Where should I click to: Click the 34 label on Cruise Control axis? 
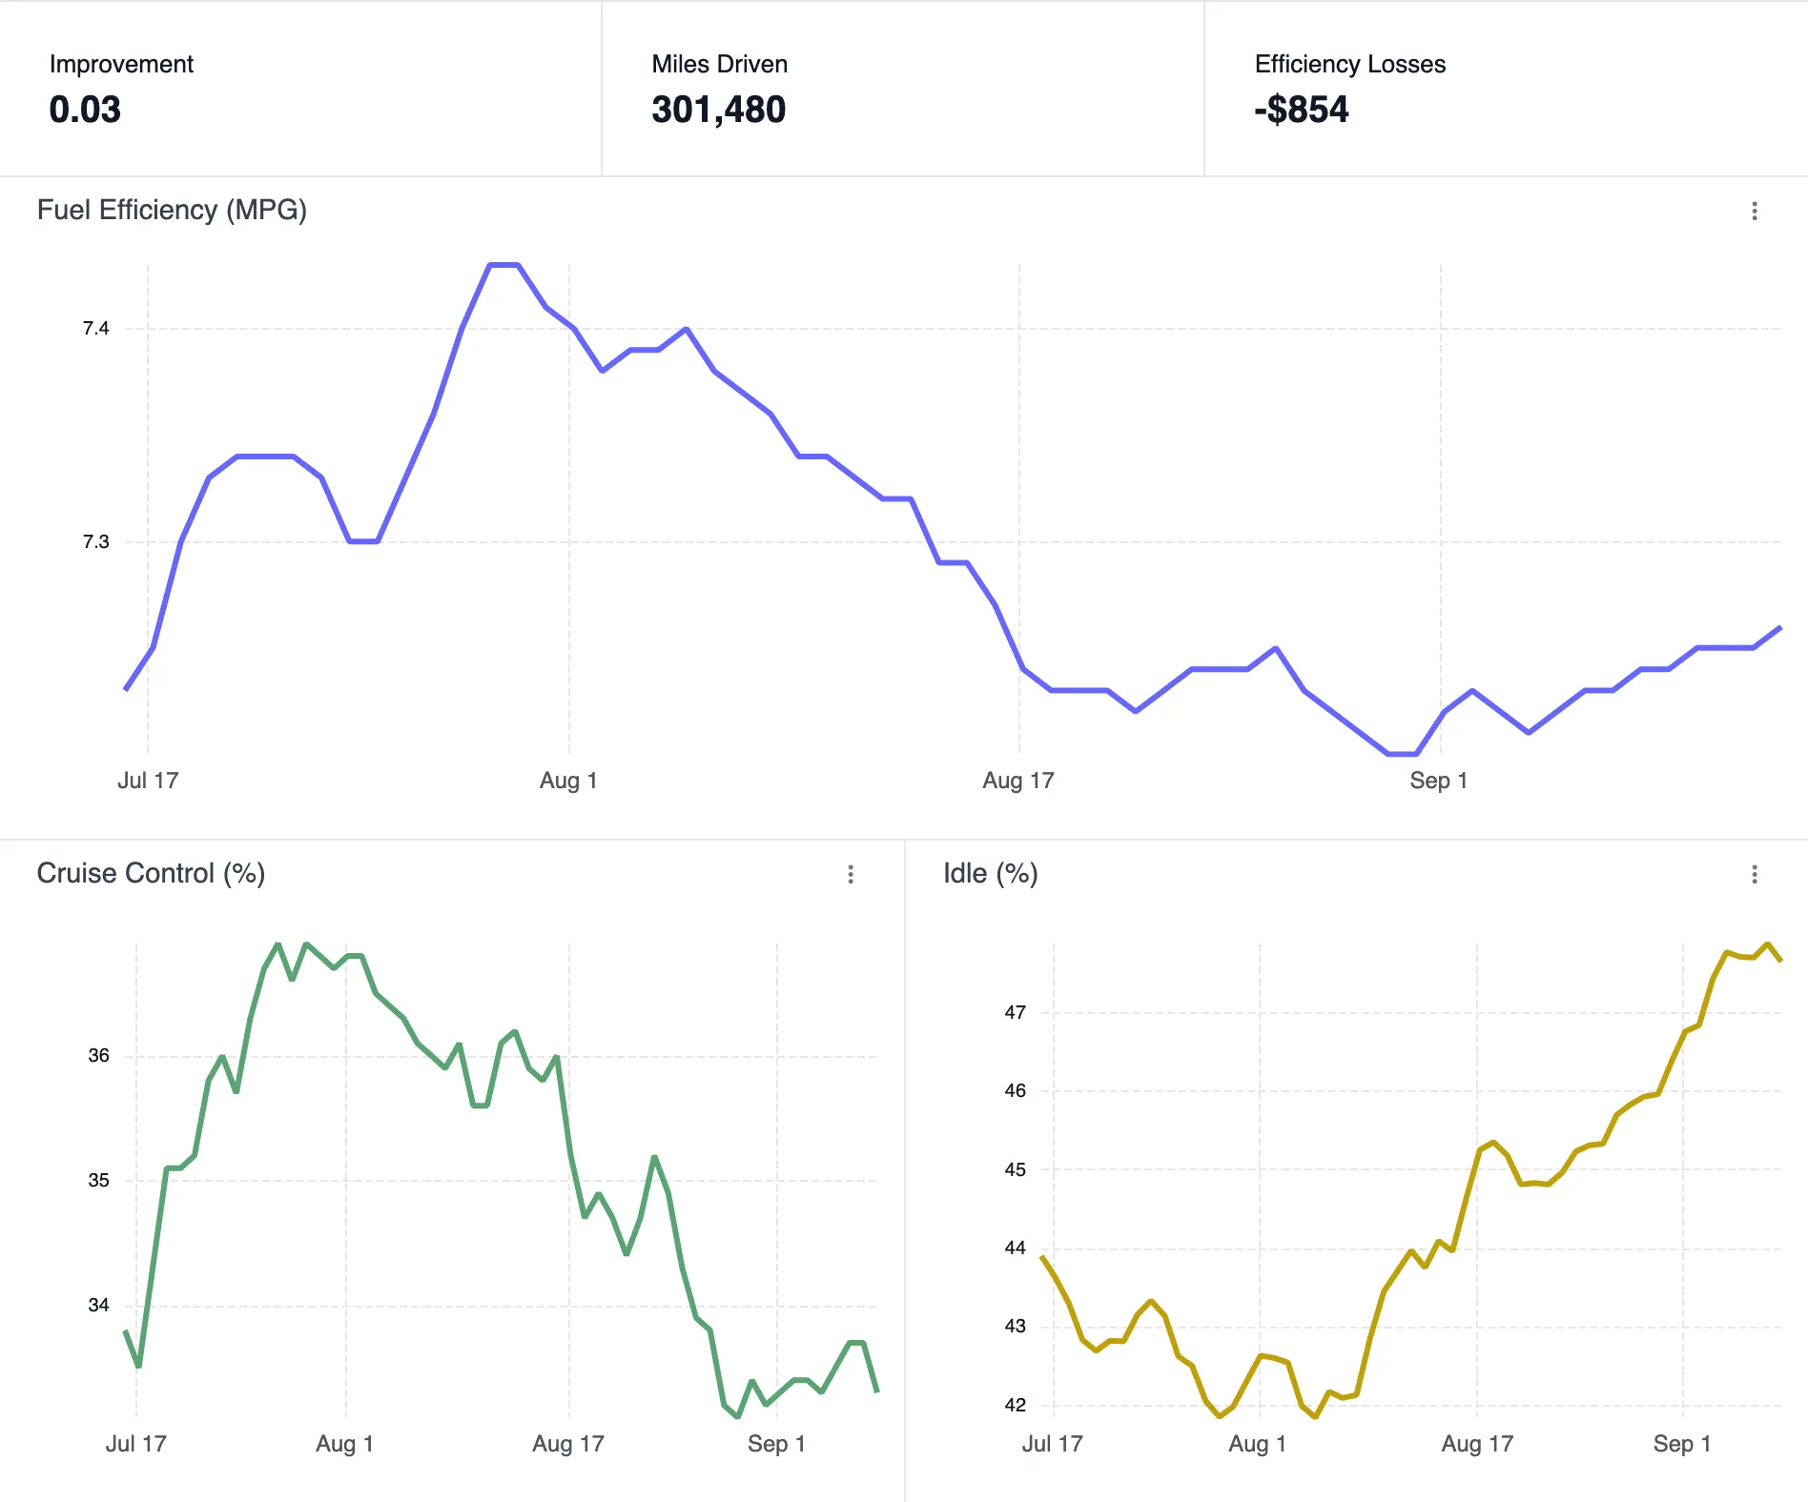pos(98,1306)
